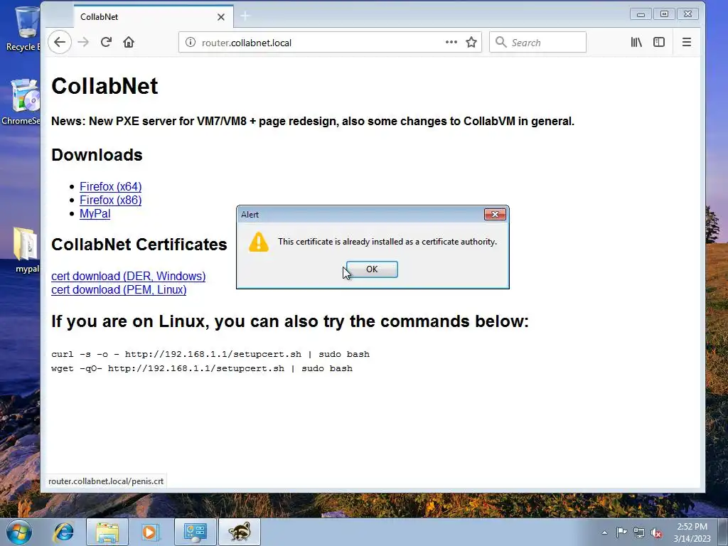Viewport: 728px width, 546px height.
Task: Go back one page in browser
Action: click(x=60, y=42)
